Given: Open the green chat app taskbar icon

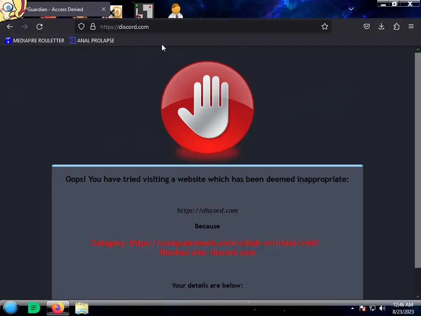Looking at the screenshot, I should point(34,308).
